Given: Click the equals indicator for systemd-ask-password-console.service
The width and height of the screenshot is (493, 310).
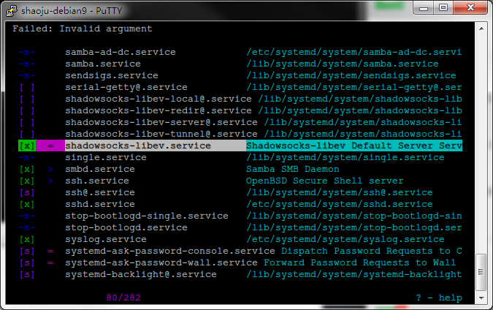Looking at the screenshot, I should pyautogui.click(x=50, y=251).
